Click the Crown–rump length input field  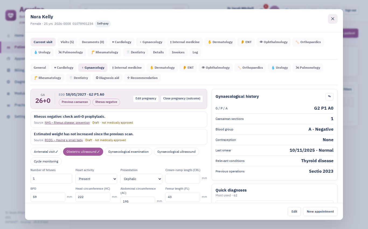point(183,179)
